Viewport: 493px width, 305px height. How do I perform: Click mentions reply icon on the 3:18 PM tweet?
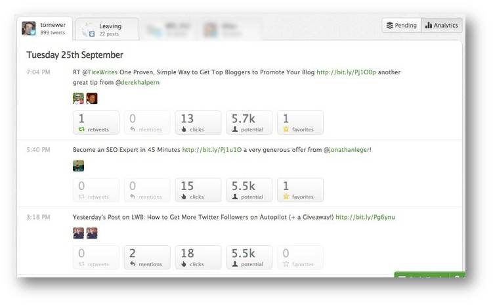tap(133, 264)
